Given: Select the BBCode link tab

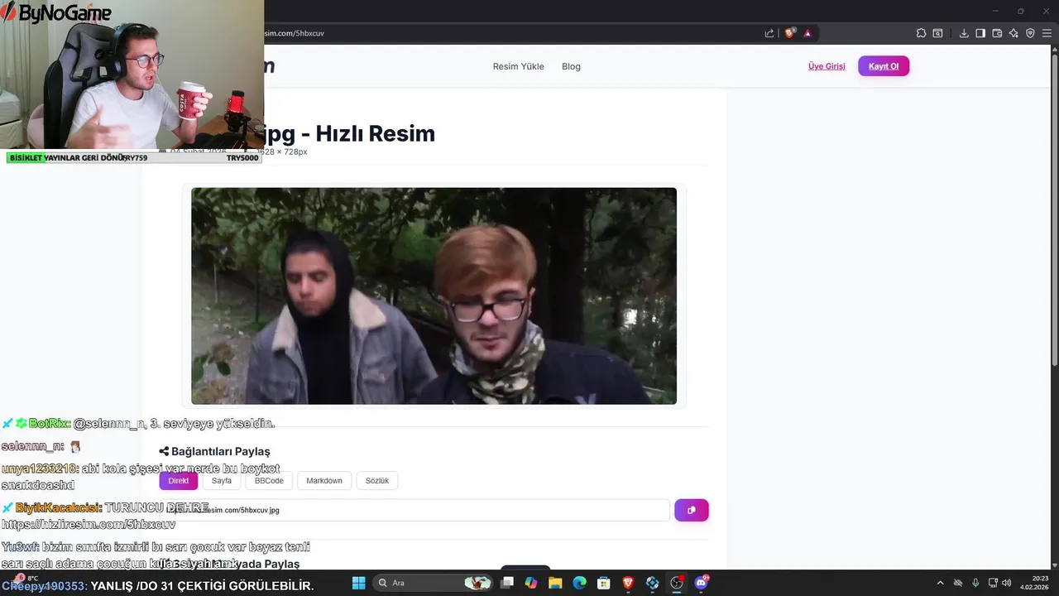Looking at the screenshot, I should (269, 481).
